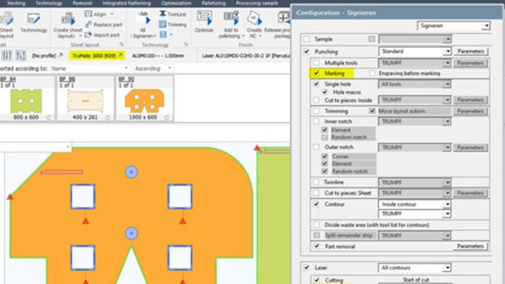Expand the Inside contour dropdown

pyautogui.click(x=447, y=204)
